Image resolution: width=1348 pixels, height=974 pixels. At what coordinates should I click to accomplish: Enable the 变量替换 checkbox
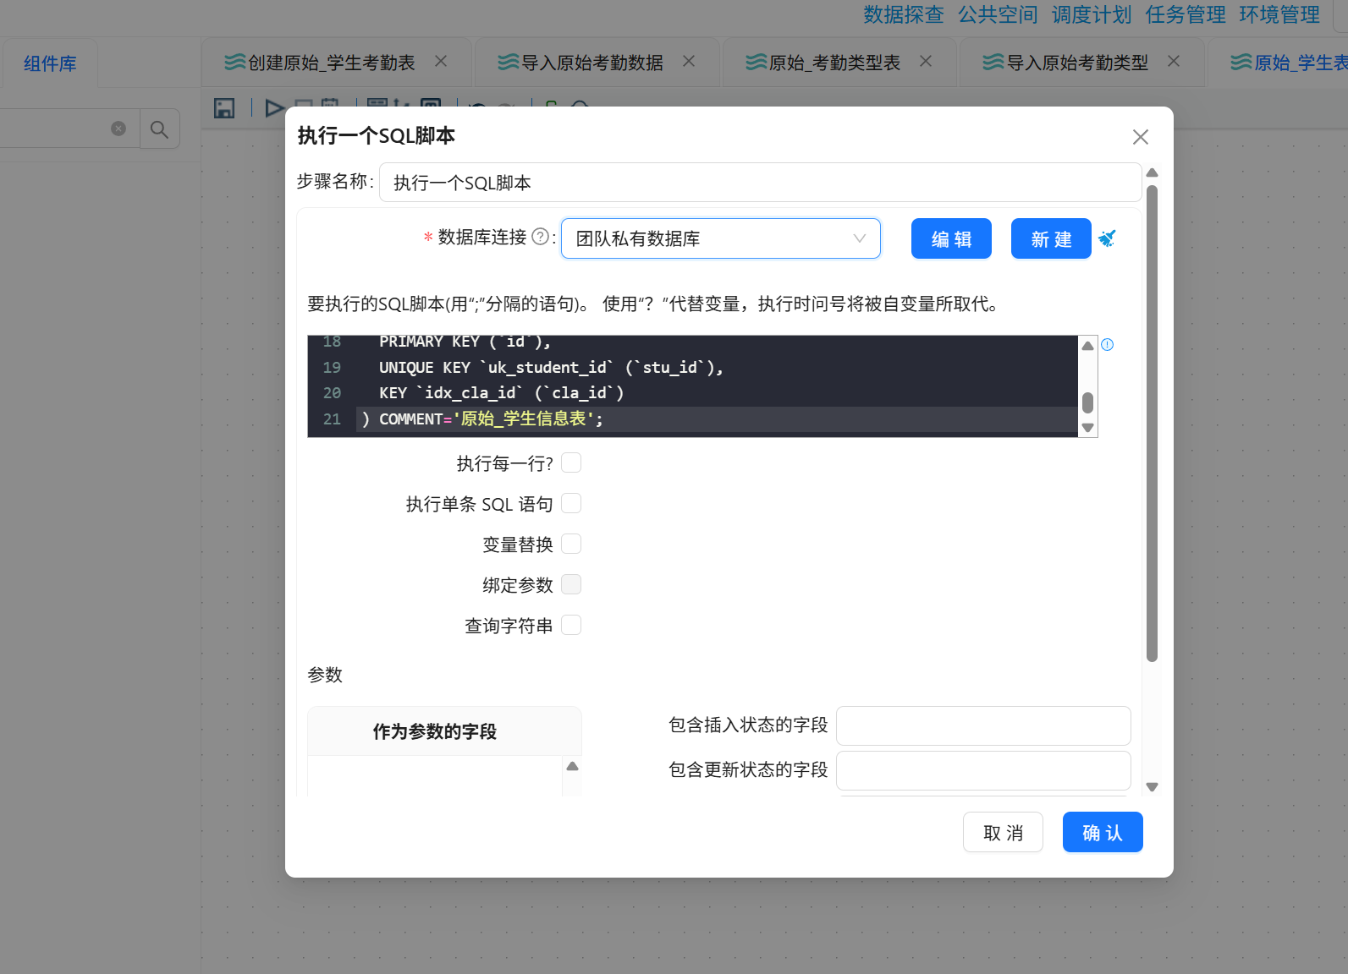point(571,544)
